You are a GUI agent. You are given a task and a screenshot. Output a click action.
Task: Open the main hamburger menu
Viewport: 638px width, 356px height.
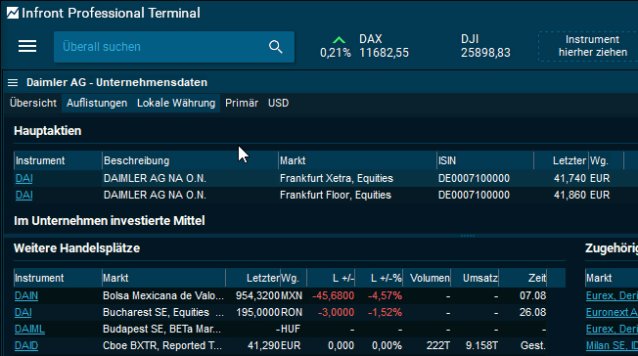[x=27, y=46]
